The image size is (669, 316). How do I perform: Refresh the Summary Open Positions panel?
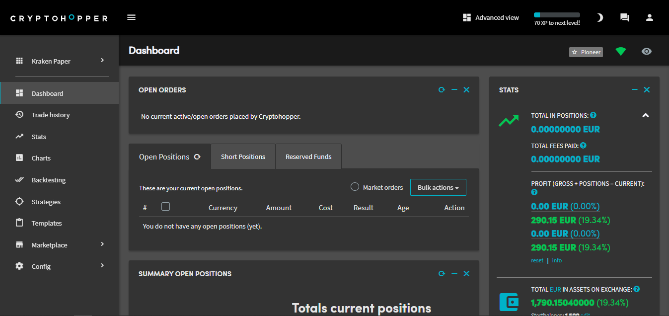tap(442, 274)
